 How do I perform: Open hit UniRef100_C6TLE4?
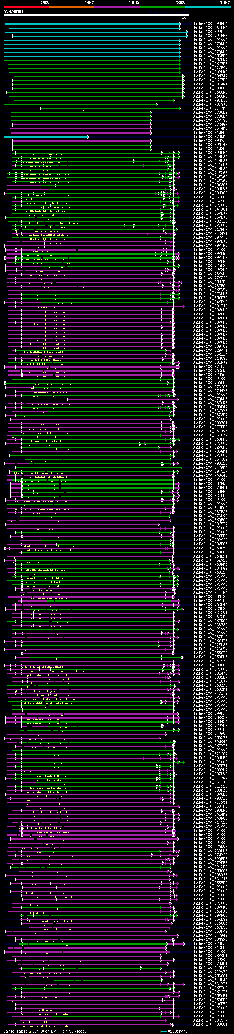pyautogui.click(x=210, y=28)
